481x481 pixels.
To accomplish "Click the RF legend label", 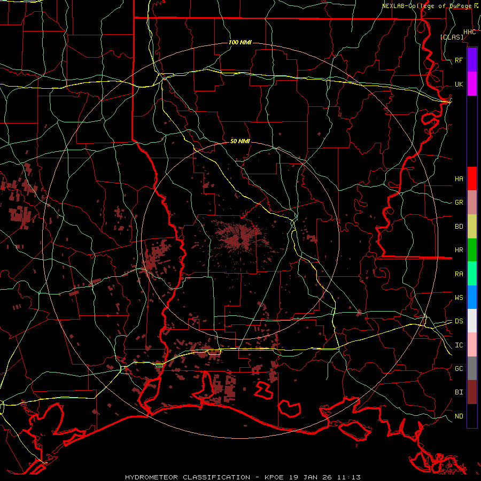I will click(x=459, y=60).
